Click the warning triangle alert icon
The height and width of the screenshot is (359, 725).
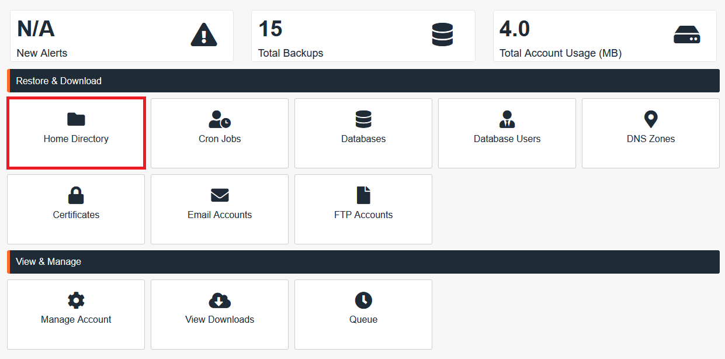(x=204, y=35)
